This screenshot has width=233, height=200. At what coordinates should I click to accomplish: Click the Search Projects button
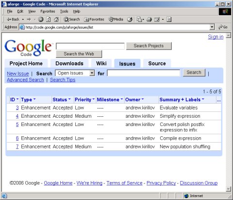(149, 46)
